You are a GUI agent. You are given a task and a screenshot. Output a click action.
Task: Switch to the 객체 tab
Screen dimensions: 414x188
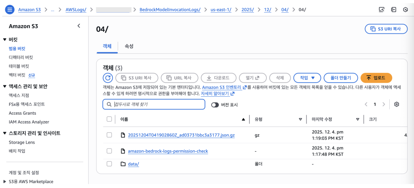(x=107, y=46)
